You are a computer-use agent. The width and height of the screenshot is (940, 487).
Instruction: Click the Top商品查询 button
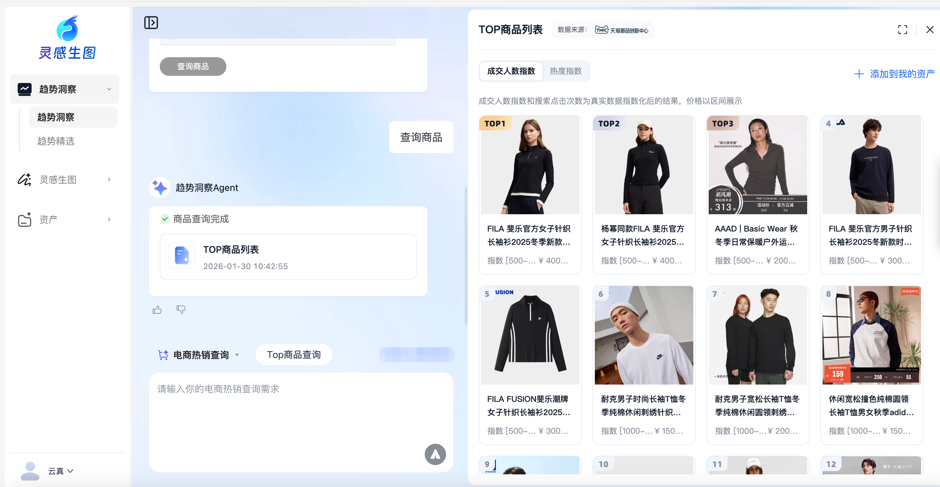(293, 355)
